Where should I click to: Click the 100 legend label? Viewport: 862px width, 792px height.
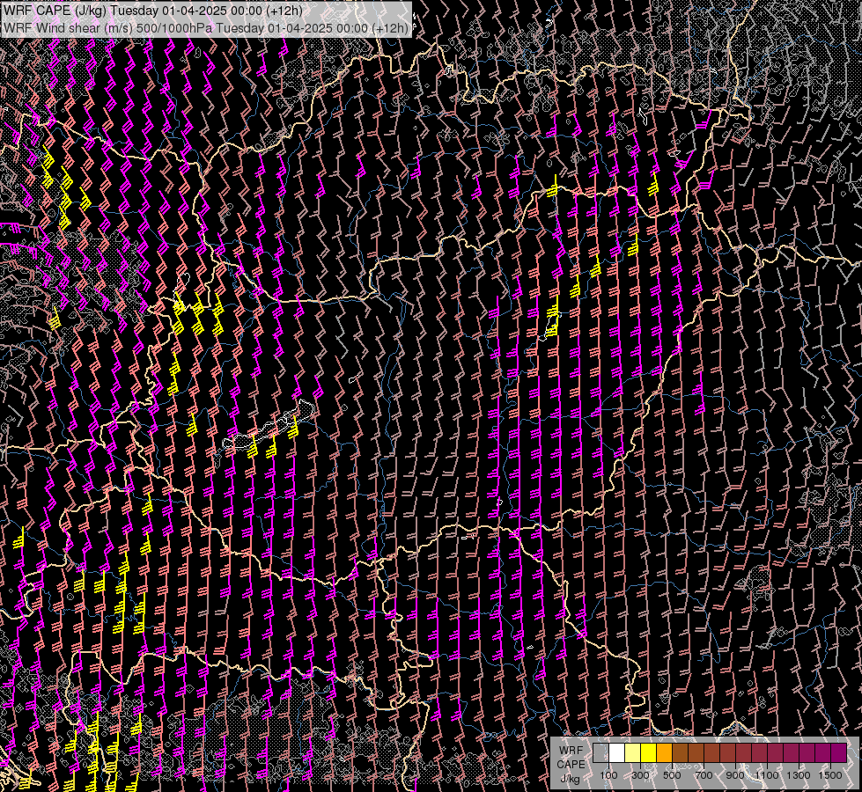[608, 775]
